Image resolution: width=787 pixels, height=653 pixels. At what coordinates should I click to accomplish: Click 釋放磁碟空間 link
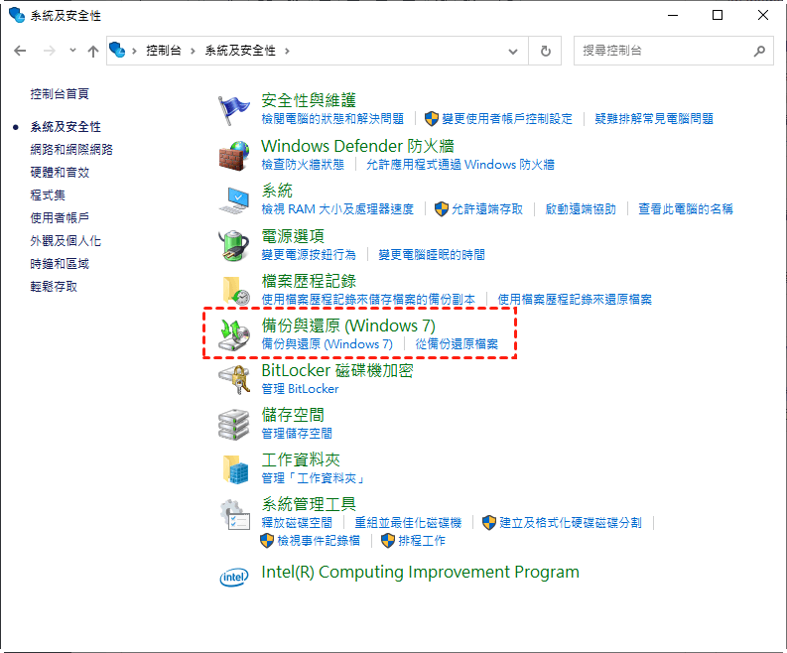click(297, 523)
